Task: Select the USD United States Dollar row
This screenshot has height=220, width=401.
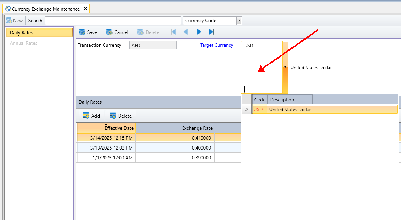Action: pyautogui.click(x=290, y=110)
